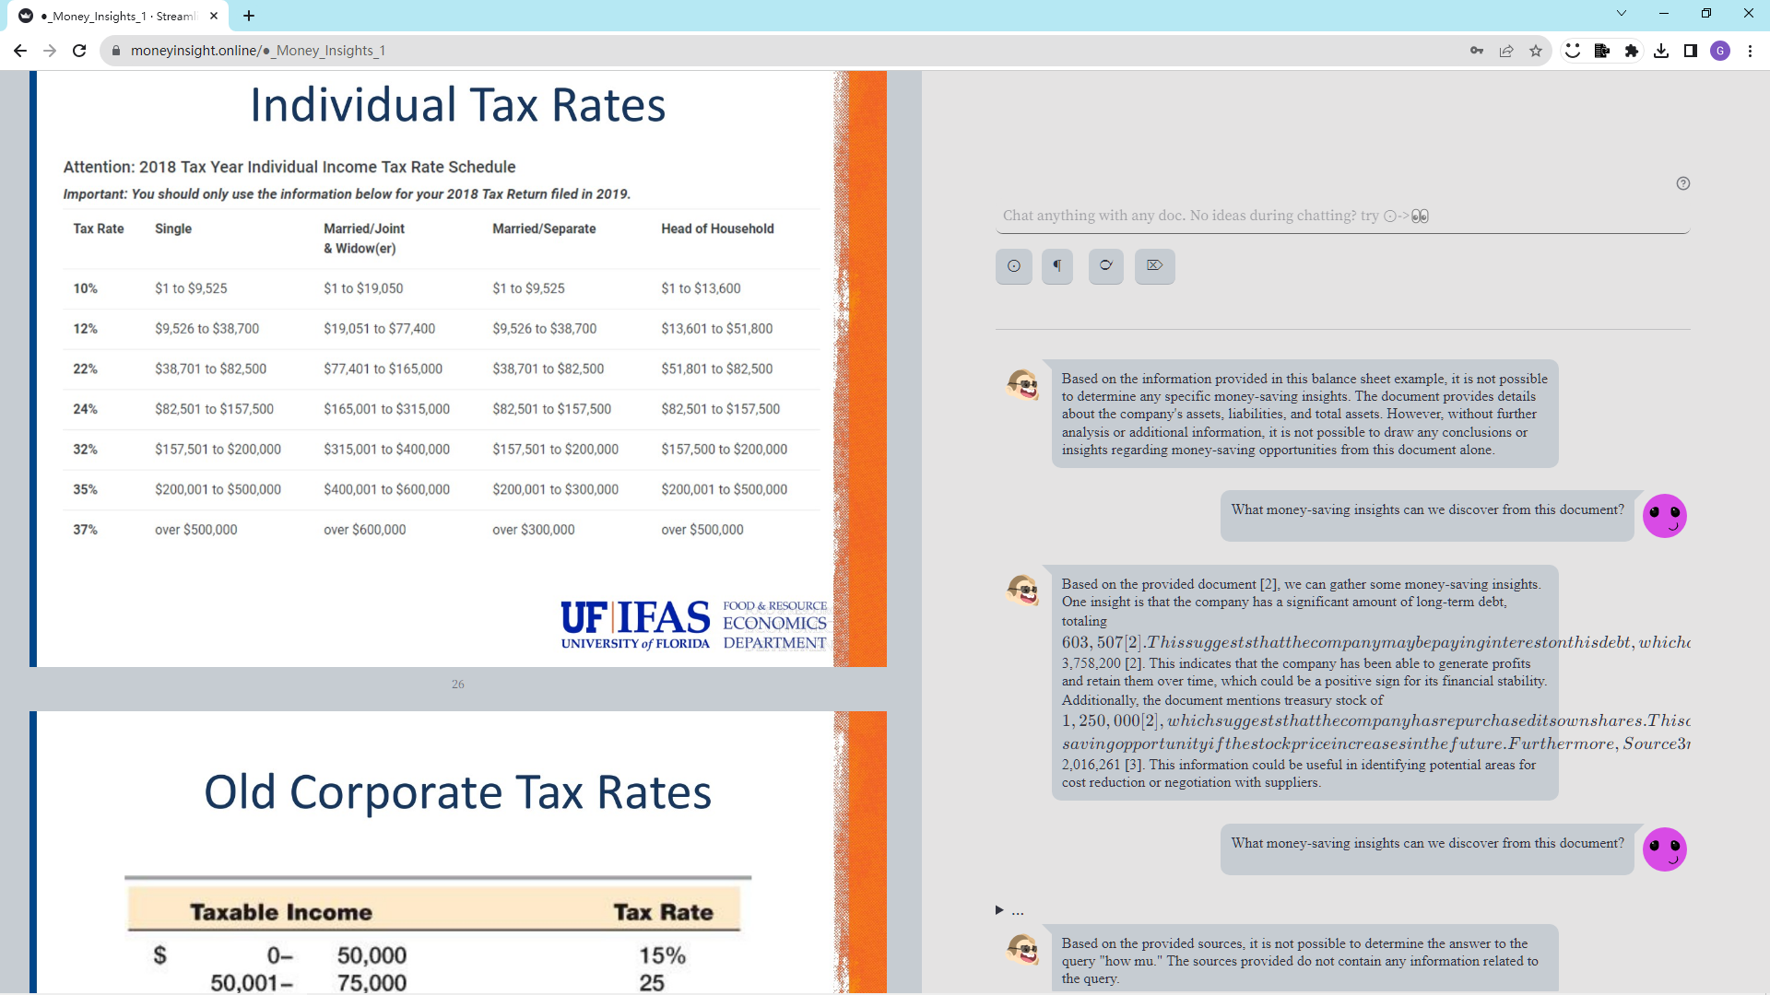Click the 'Taxable Income' header in corporate table
1770x995 pixels.
click(281, 912)
